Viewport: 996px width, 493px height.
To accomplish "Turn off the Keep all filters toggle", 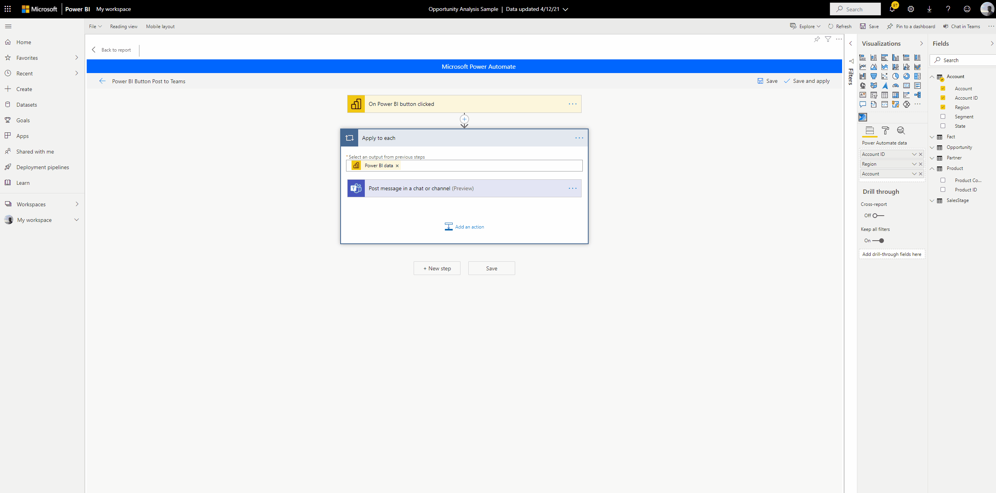I will click(878, 241).
